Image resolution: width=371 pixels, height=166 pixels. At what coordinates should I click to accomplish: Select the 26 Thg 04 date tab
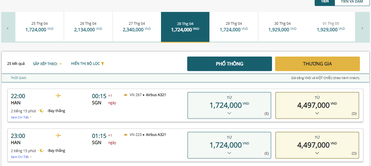[x=88, y=27]
